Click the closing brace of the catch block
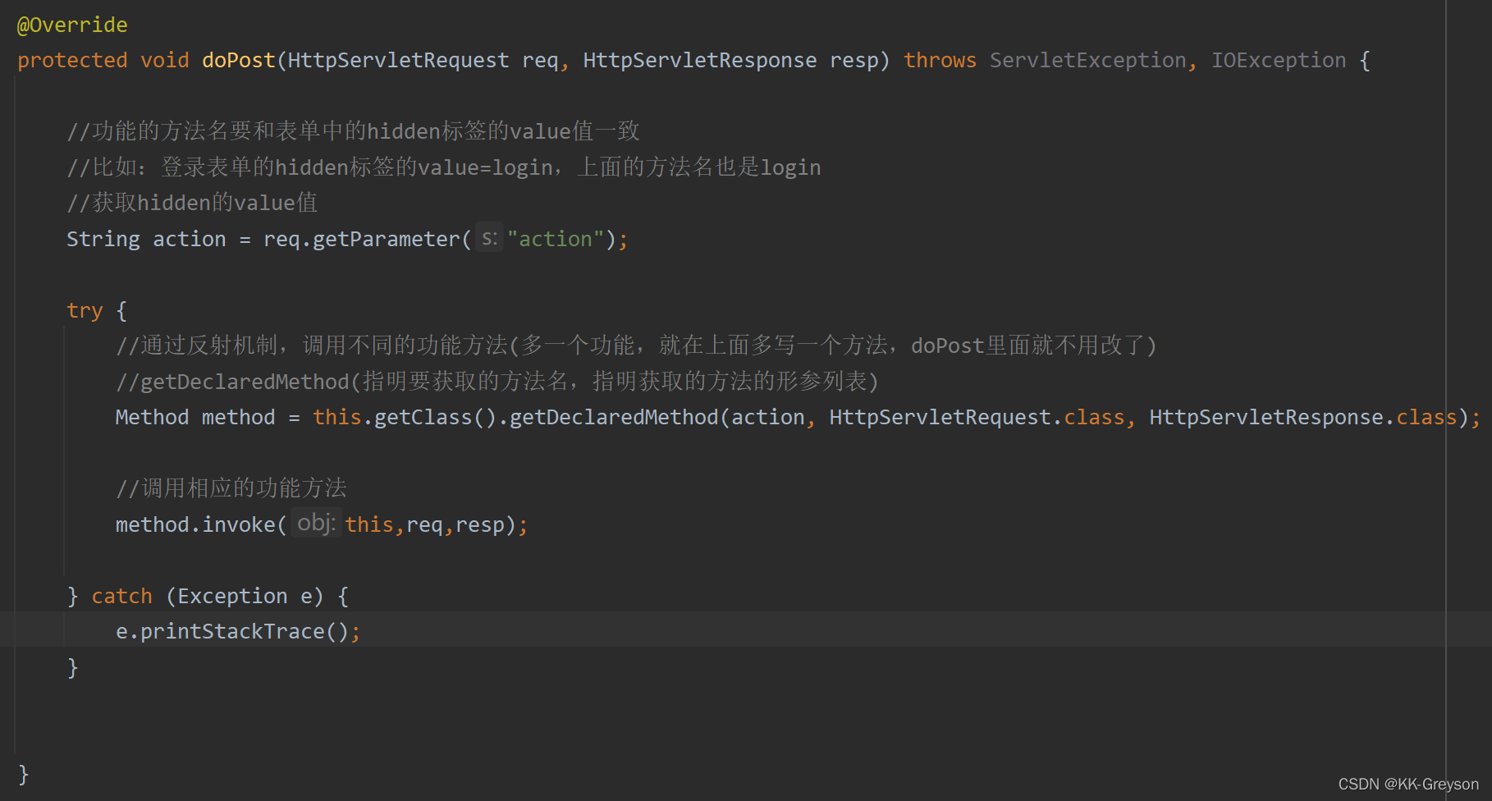1492x801 pixels. (72, 668)
